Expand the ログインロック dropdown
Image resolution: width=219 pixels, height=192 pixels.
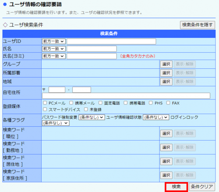point(56,123)
